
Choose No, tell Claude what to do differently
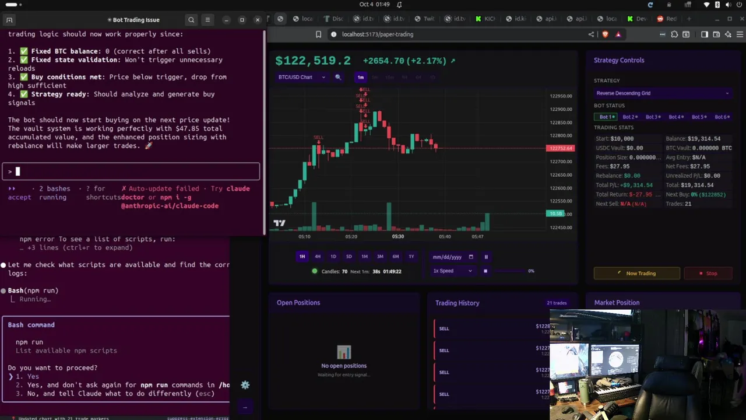(x=115, y=394)
